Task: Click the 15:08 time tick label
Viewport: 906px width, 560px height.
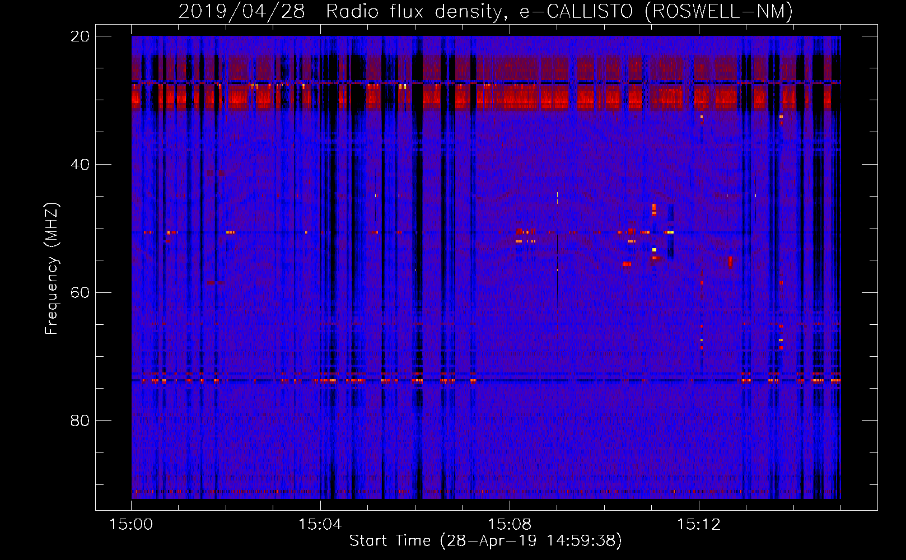Action: (x=510, y=525)
